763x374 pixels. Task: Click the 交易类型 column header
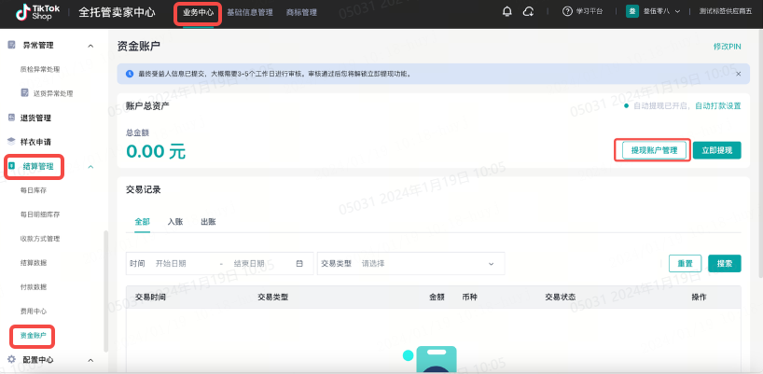[272, 298]
